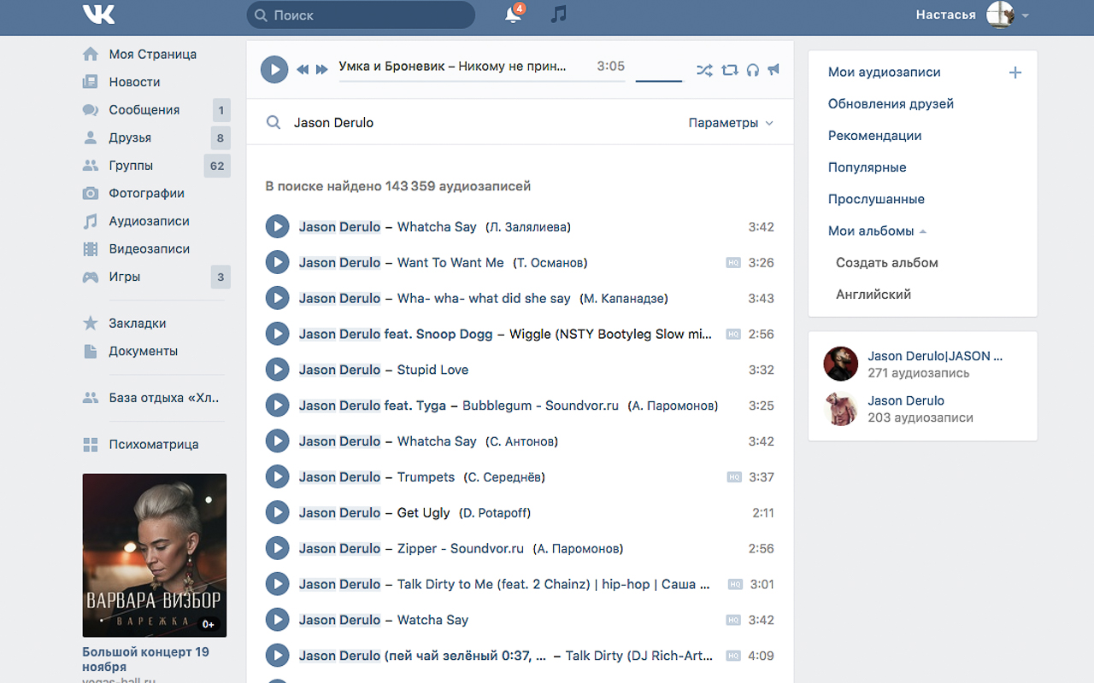The image size is (1094, 683).
Task: Open the music note icon in header
Action: 558,15
